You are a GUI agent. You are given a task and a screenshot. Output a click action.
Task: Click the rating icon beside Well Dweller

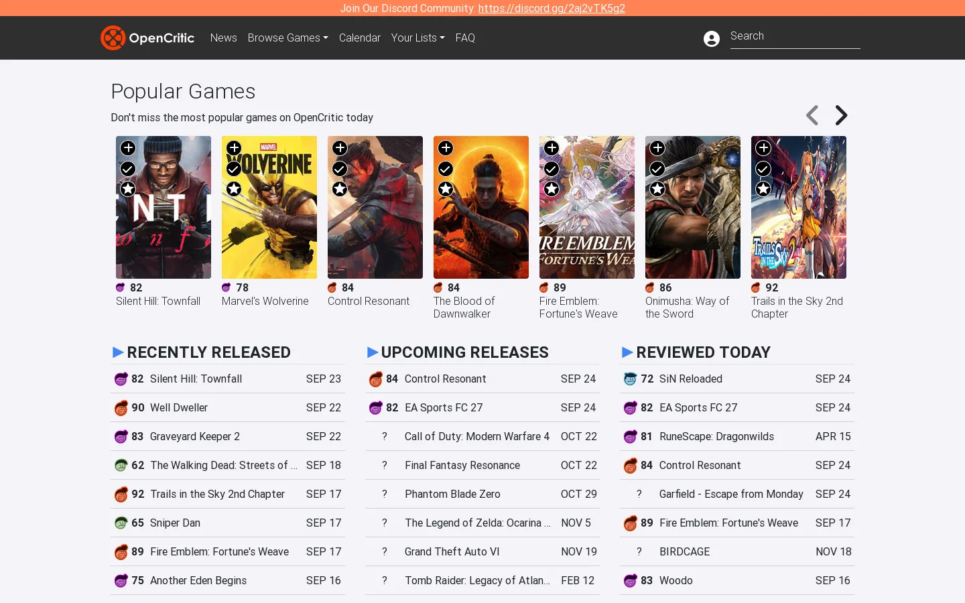121,408
